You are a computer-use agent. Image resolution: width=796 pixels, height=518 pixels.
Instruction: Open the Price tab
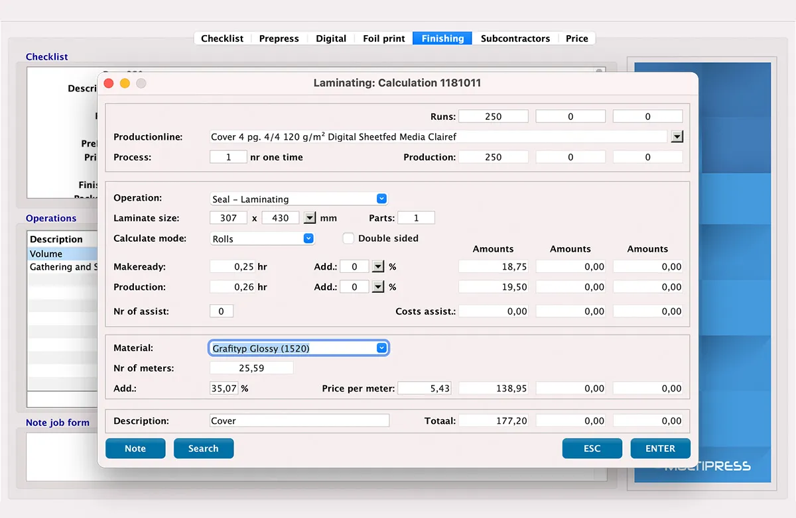point(577,38)
